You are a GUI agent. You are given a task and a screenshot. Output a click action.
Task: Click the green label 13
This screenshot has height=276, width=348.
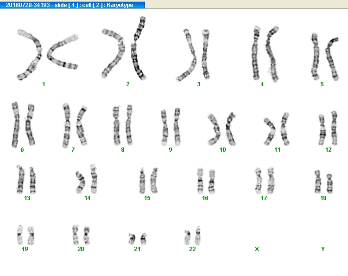(x=27, y=198)
